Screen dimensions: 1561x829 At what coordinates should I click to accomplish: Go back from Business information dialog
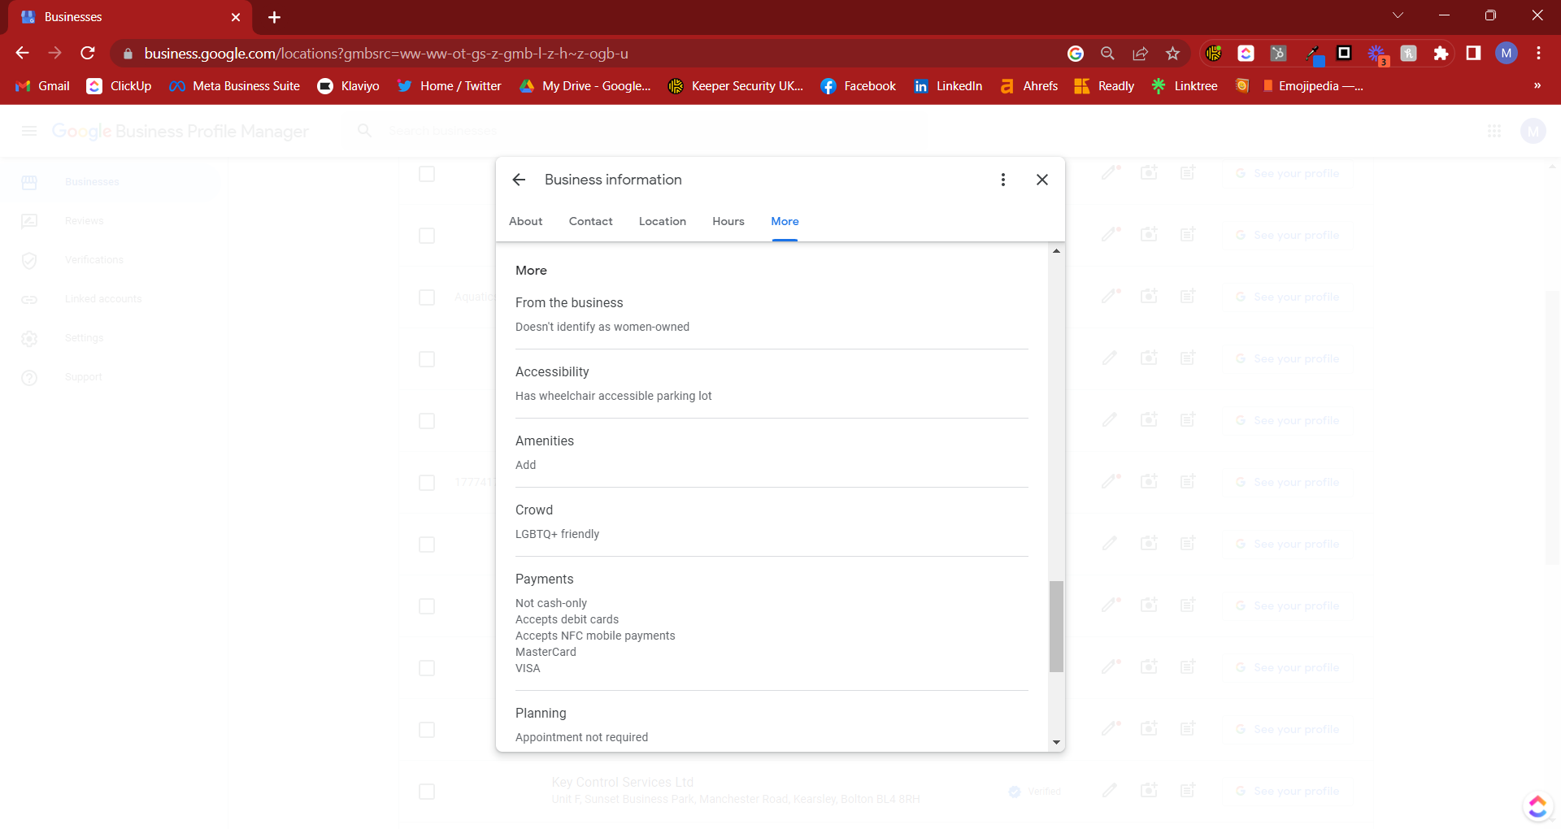519,180
